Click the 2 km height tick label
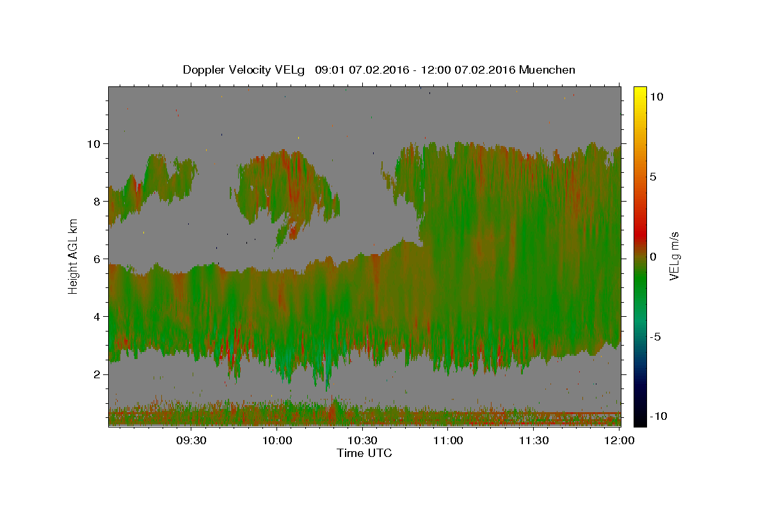 pos(97,374)
